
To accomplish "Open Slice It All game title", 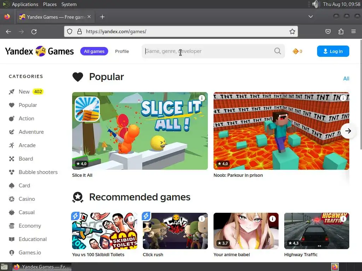I will (x=82, y=175).
